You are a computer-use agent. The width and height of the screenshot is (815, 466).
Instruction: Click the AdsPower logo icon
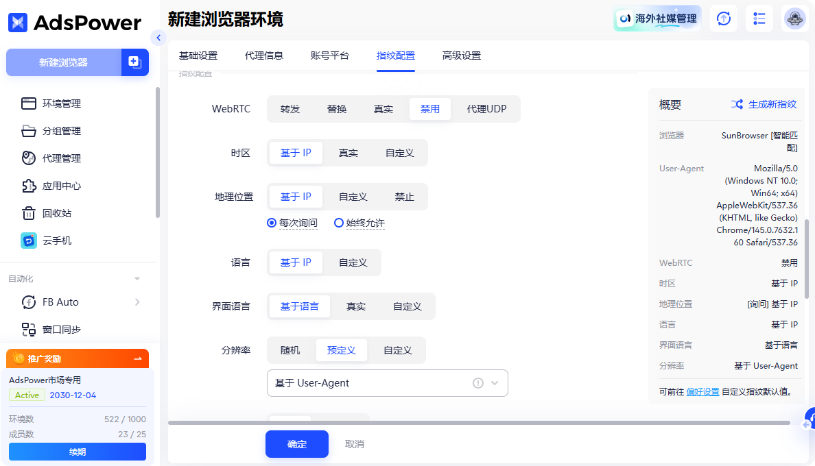click(18, 23)
